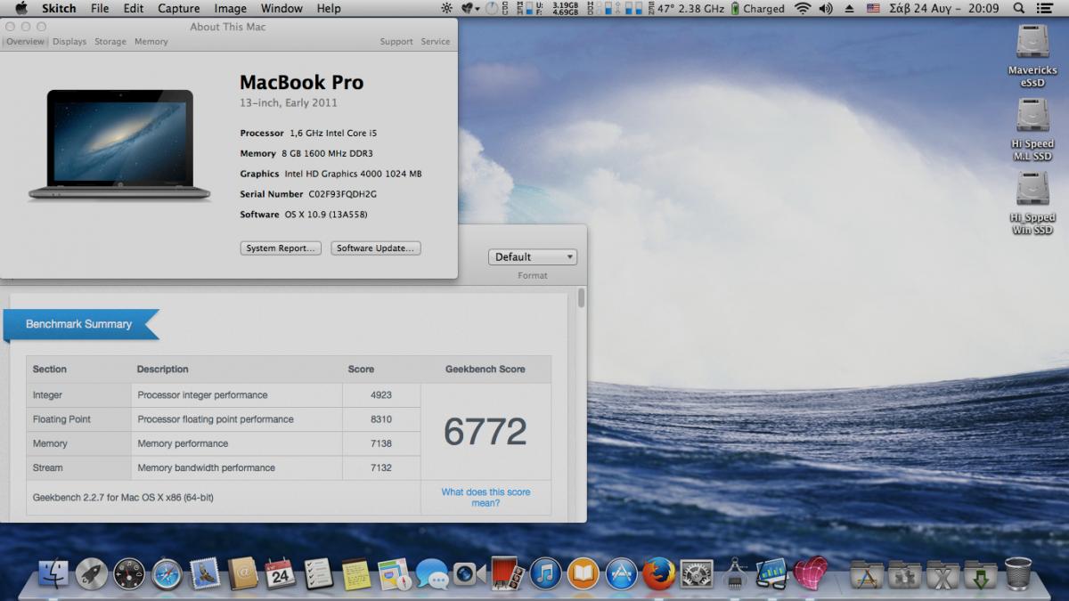This screenshot has width=1069, height=601.
Task: Click the Wi-Fi status icon
Action: [803, 9]
